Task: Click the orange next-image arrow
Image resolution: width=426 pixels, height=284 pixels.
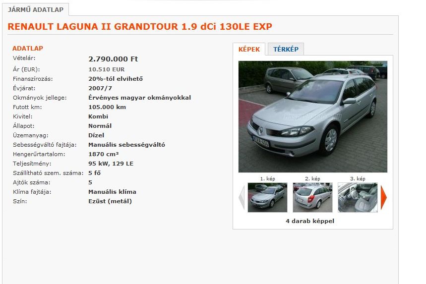Action: click(x=384, y=197)
